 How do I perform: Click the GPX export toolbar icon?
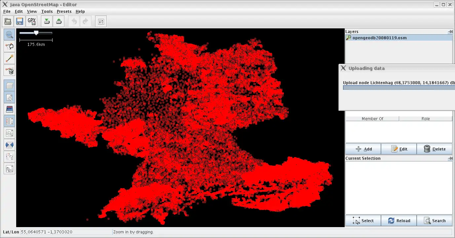tap(32, 21)
